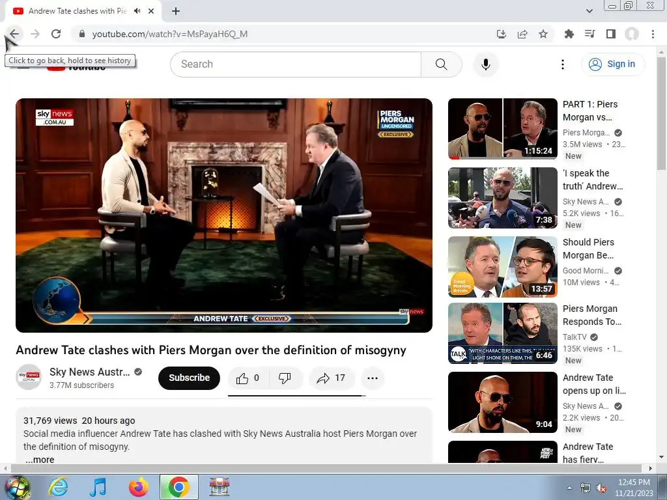This screenshot has width=667, height=500.
Task: Click the muted volume tray icon
Action: [x=601, y=488]
